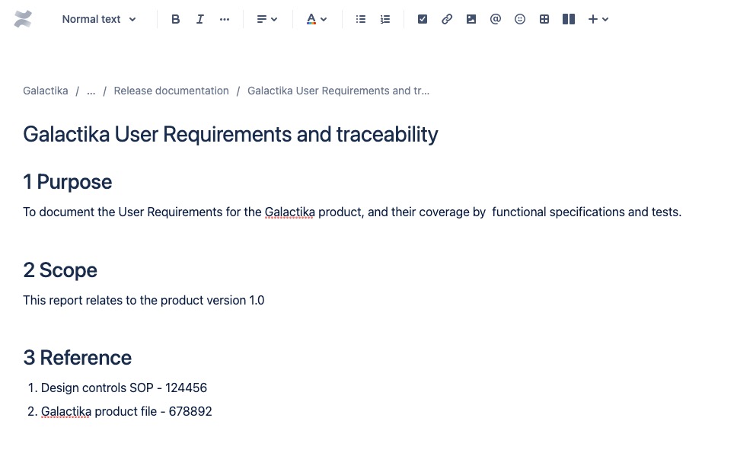
Task: Click the '1 Purpose' heading
Action: (68, 182)
